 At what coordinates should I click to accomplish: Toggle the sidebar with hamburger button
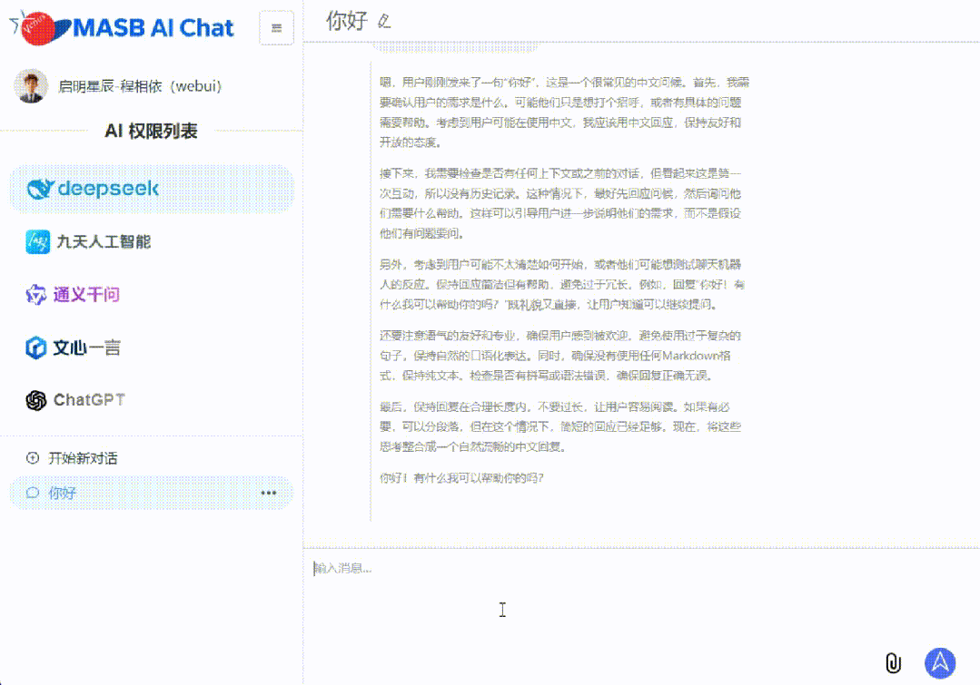pos(275,27)
